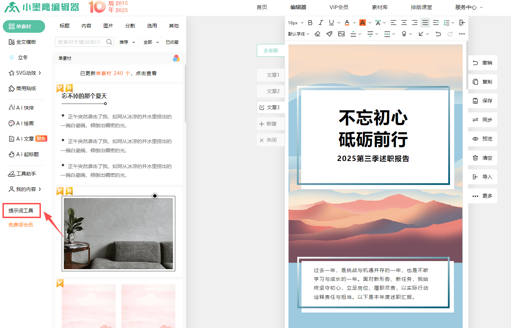Open the 默认字体 font family dropdown
The width and height of the screenshot is (511, 328).
[x=298, y=34]
